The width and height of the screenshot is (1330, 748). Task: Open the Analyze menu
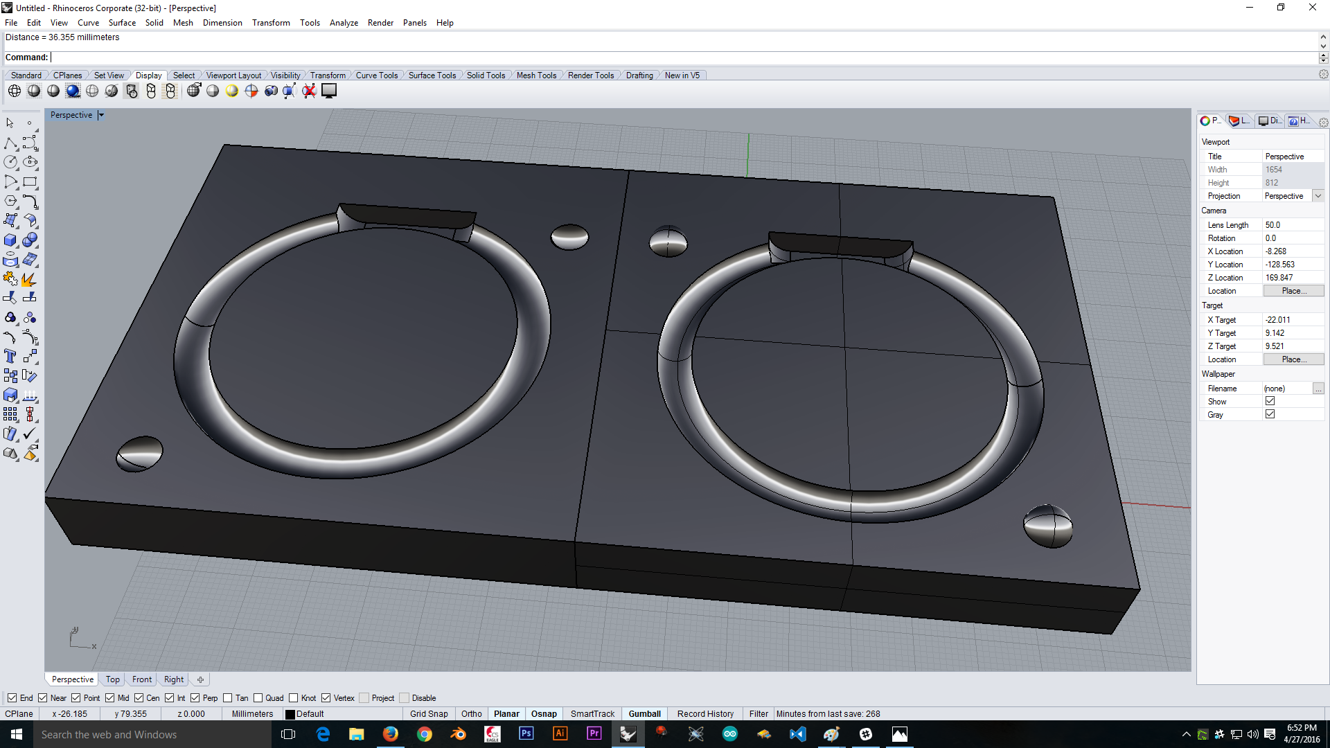click(x=344, y=23)
